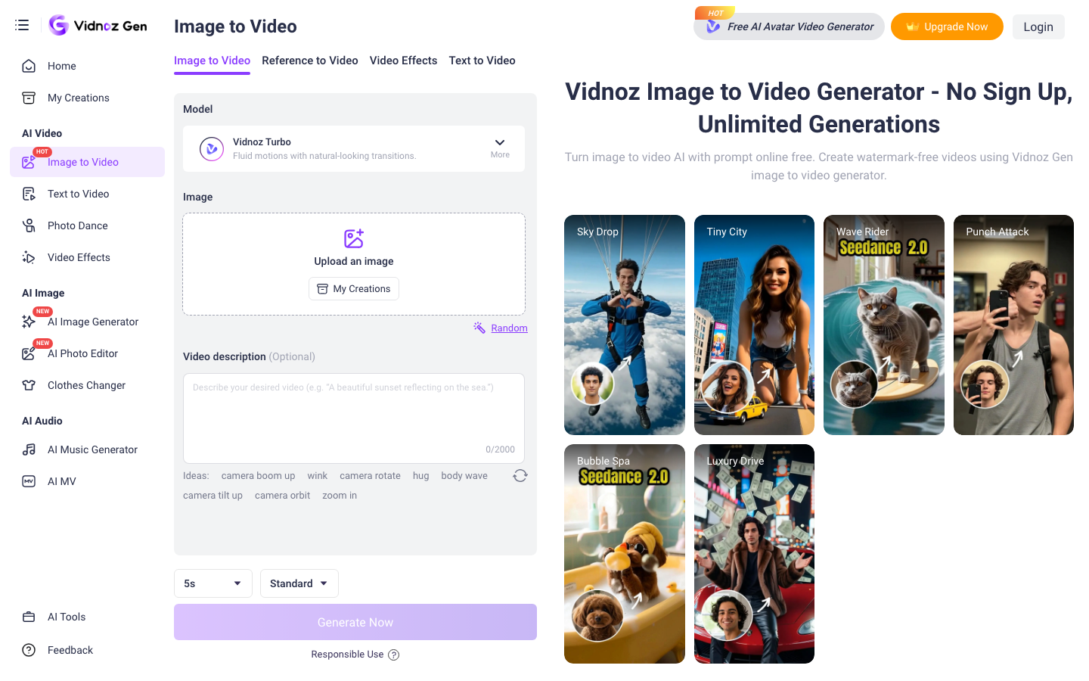Open the Sky Drop sample video card
This screenshot has width=1089, height=681.
(625, 325)
